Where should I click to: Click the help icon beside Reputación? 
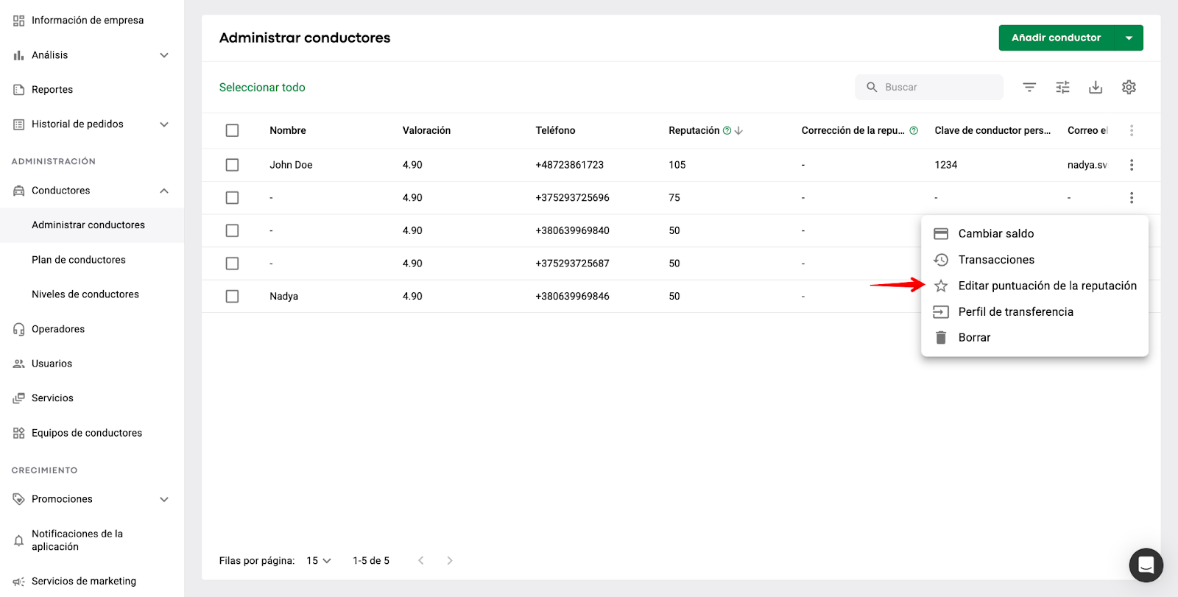point(727,130)
